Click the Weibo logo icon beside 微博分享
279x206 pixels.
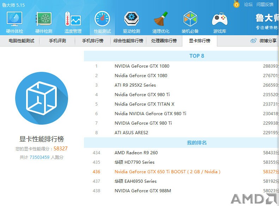254,40
